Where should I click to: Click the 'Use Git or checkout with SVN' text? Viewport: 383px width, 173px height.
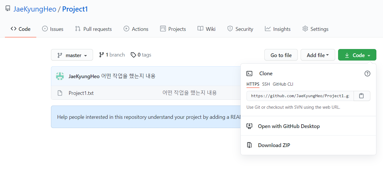click(293, 107)
